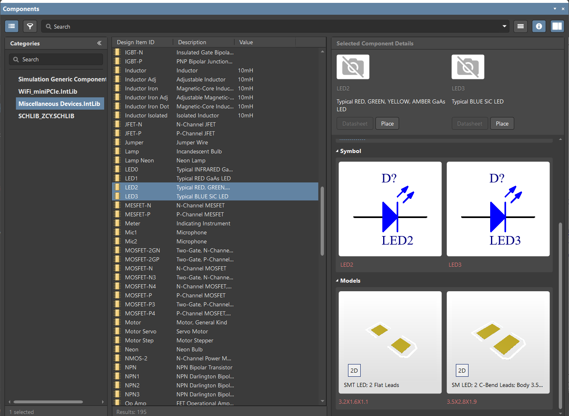Open the Components panel options menu
The image size is (569, 416).
click(555, 9)
